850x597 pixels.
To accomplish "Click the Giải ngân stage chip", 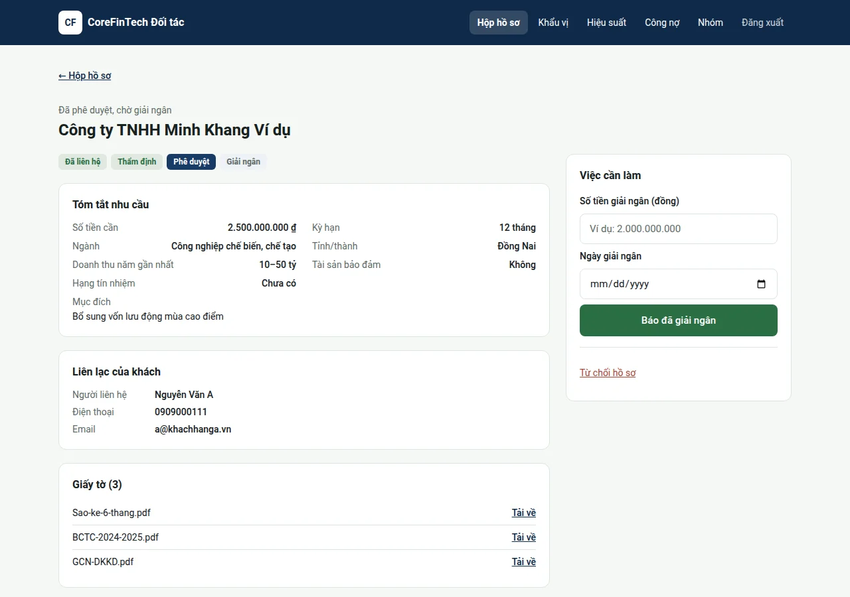I will click(243, 162).
